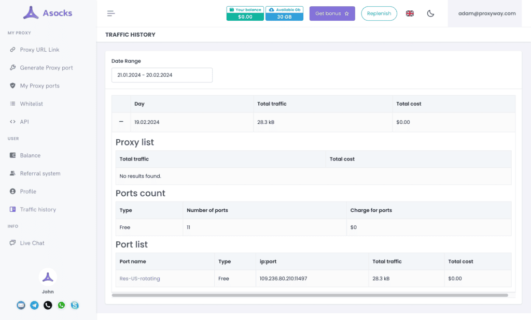This screenshot has width=531, height=320.
Task: Select Traffic history in the sidebar
Action: coord(37,209)
